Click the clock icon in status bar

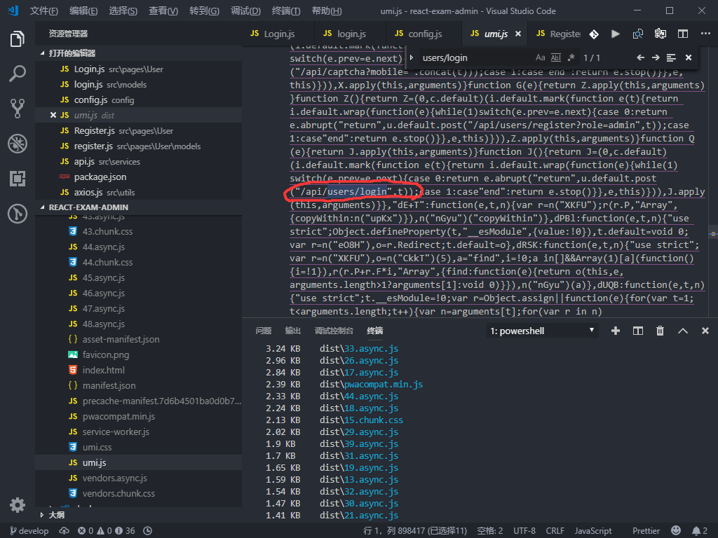click(x=147, y=531)
